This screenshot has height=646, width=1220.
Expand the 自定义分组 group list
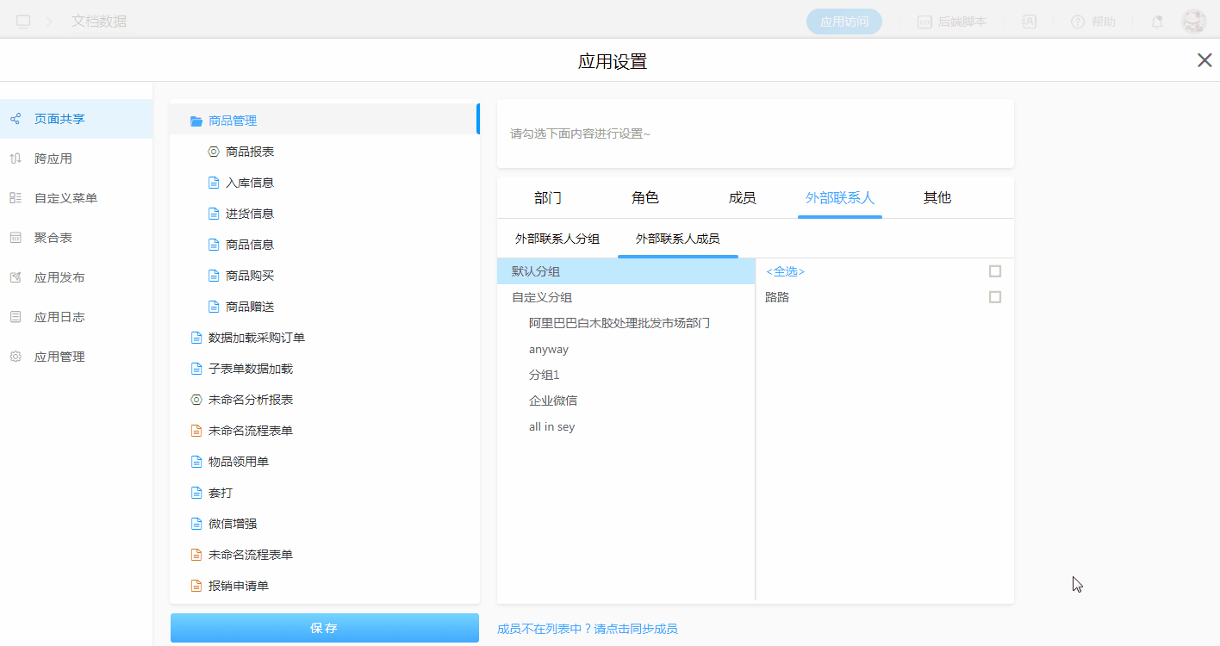click(542, 297)
